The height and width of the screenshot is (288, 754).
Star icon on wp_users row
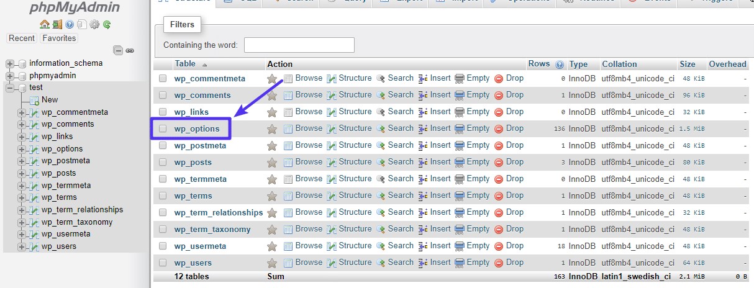pyautogui.click(x=271, y=263)
